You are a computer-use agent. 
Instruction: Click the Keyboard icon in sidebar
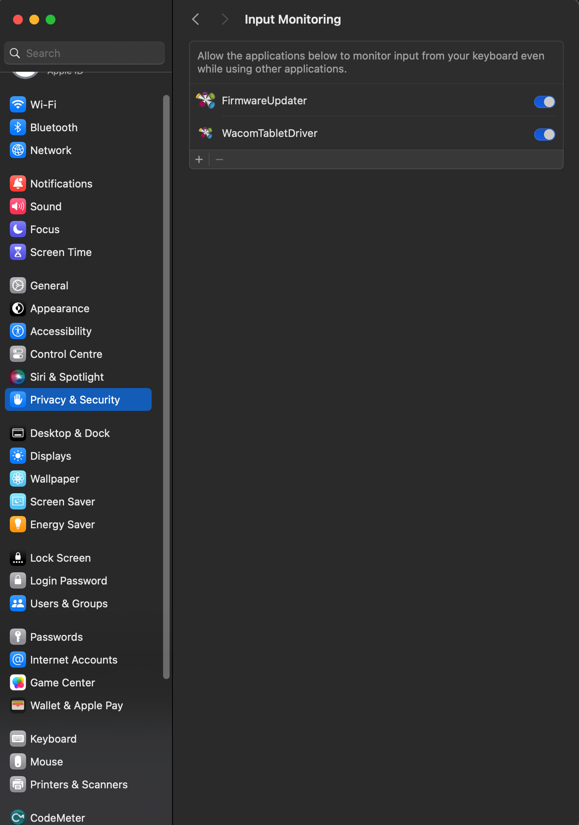[18, 739]
